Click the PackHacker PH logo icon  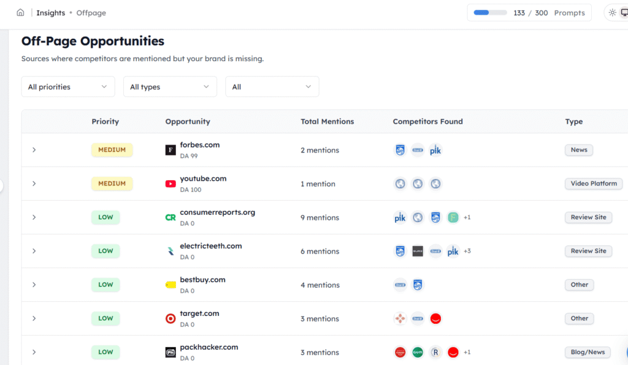tap(170, 352)
